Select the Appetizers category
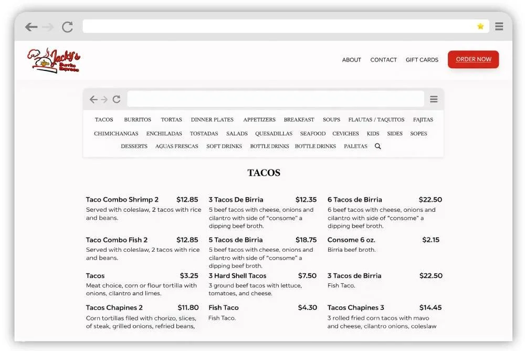Screen dimensions: 525x351 coord(259,120)
